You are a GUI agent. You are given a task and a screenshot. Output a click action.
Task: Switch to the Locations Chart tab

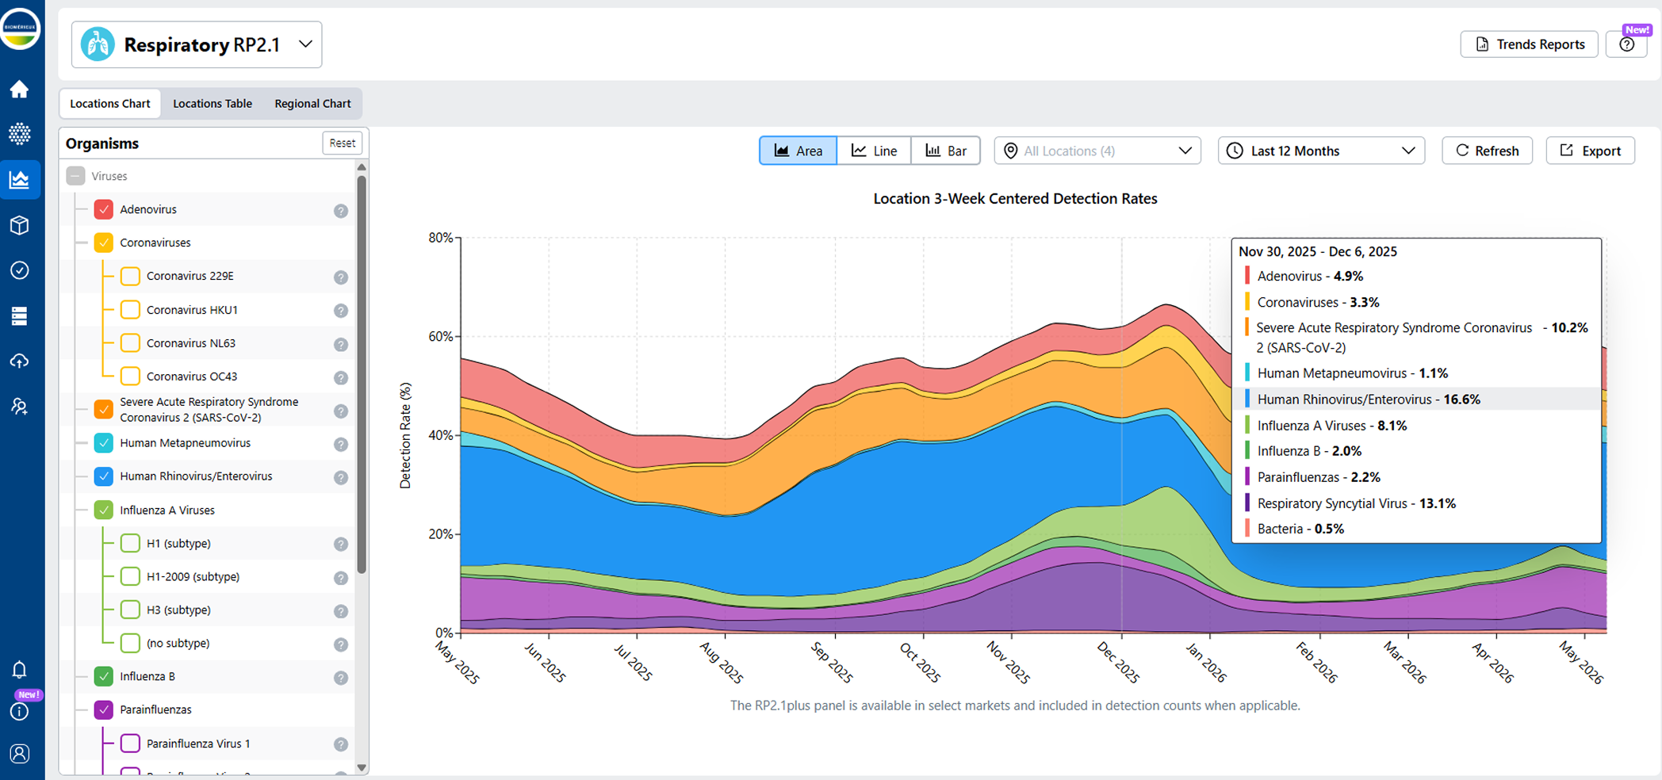click(x=110, y=103)
